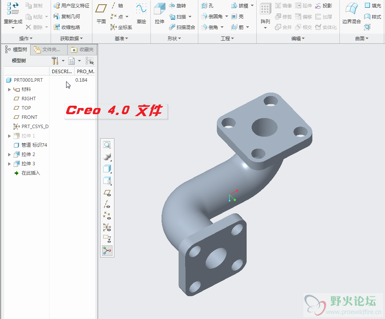Select the 轴 datum axis tool
The image size is (385, 319).
click(117, 5)
